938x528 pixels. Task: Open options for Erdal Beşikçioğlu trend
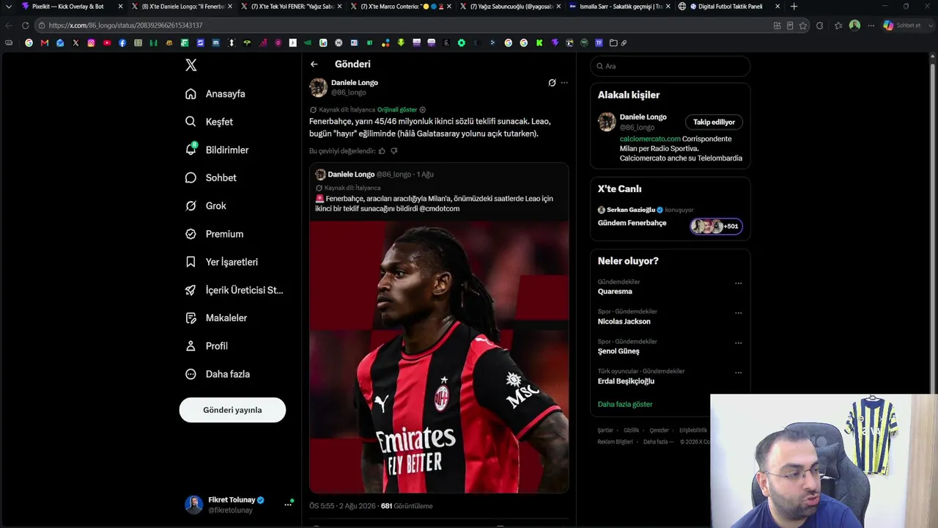point(738,373)
